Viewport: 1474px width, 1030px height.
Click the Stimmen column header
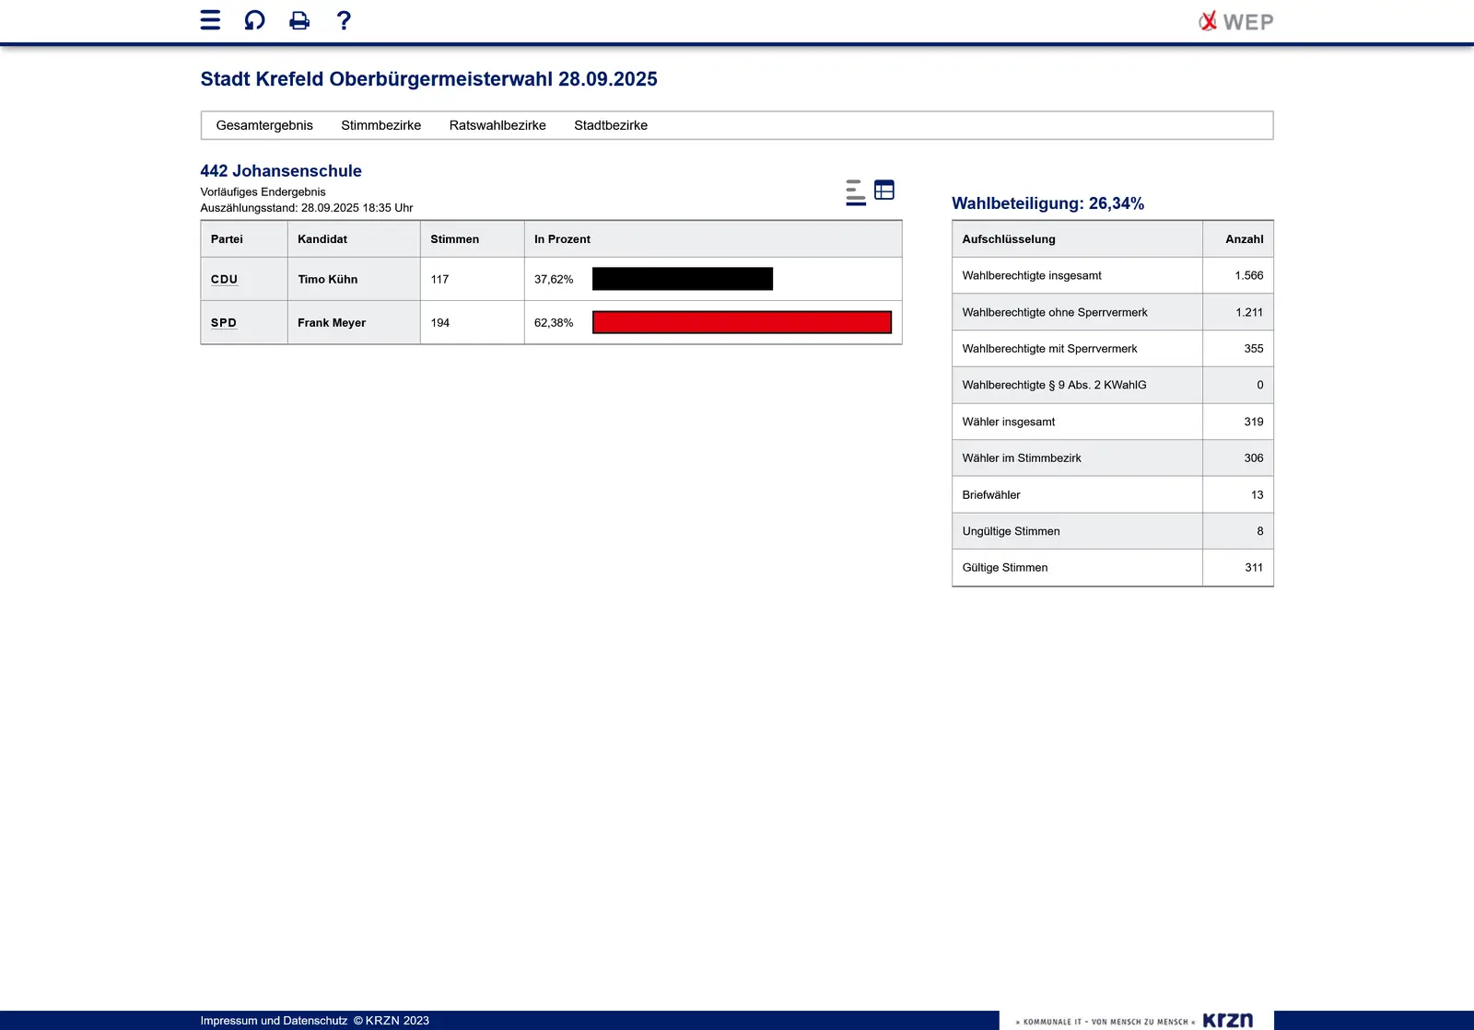point(454,239)
